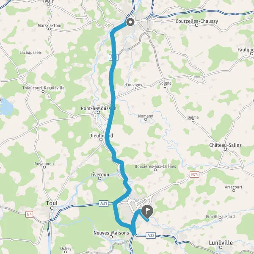This screenshot has height=254, width=254.
Task: Select the Courcelles-Chaussy town label
Action: point(197,21)
